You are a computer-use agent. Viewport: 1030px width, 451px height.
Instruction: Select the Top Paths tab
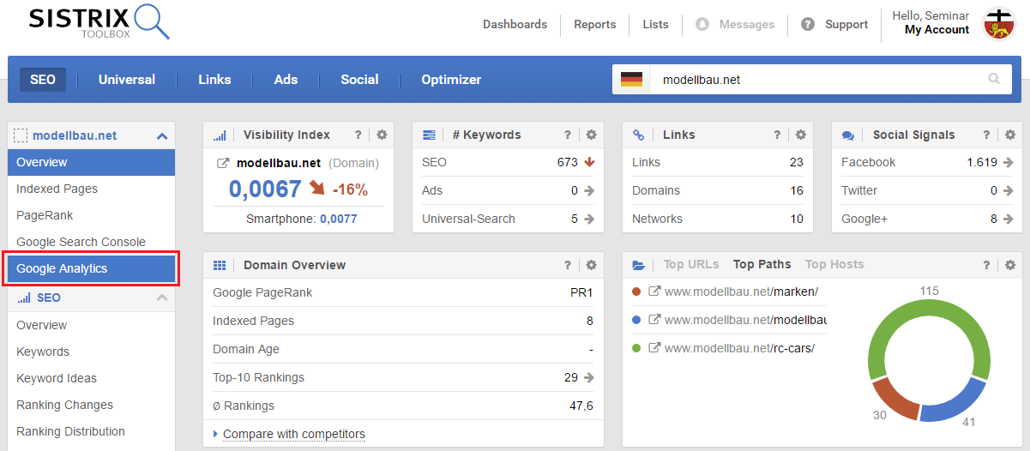pos(762,264)
